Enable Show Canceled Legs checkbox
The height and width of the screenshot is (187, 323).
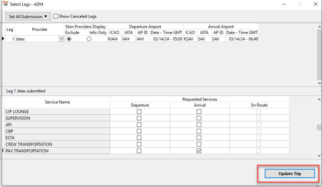[56, 16]
